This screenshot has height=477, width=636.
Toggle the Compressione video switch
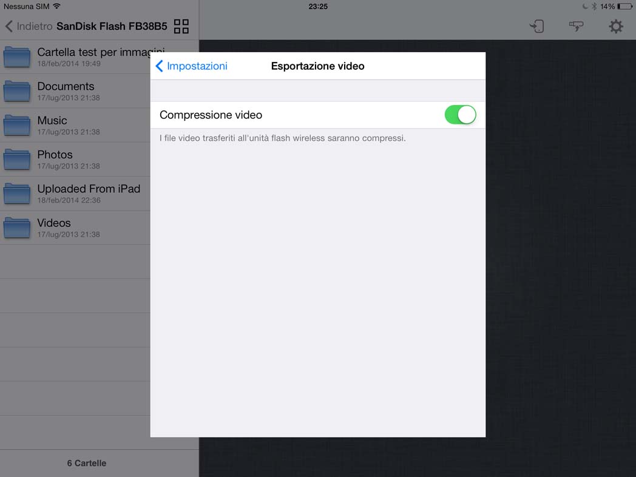(460, 115)
